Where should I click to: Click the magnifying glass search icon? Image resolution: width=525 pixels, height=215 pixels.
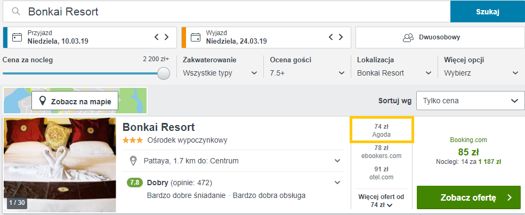pos(16,12)
